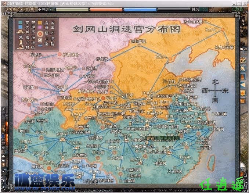Click the yellow-green stamina bar
249x193 pixels.
[x=72, y=10]
